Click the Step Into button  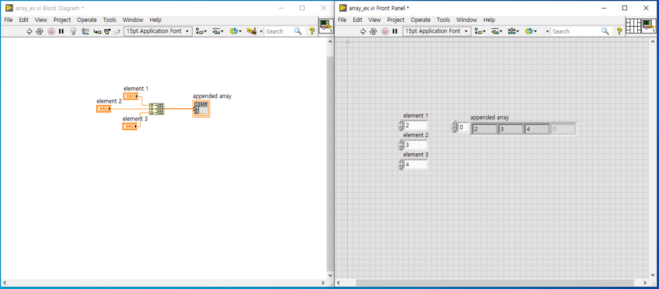[97, 31]
